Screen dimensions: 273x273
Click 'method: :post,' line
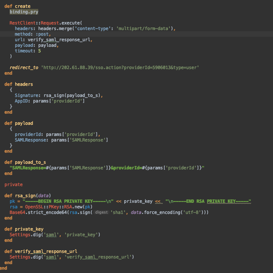click(x=33, y=34)
